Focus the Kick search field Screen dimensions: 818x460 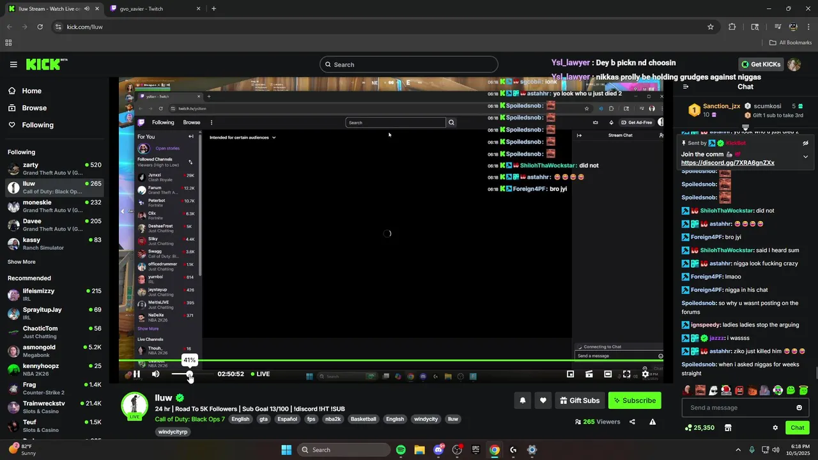pos(408,65)
